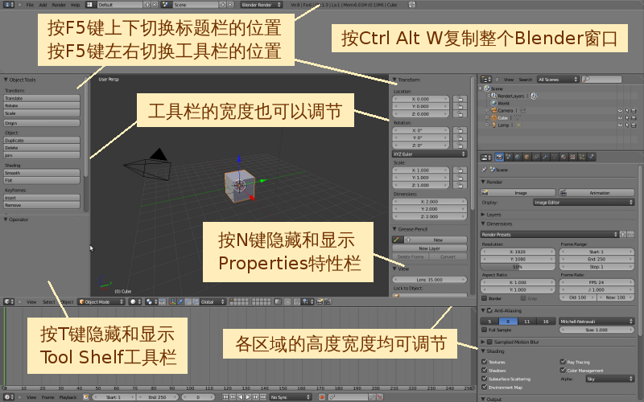Open the Object Mode dropdown

point(101,302)
